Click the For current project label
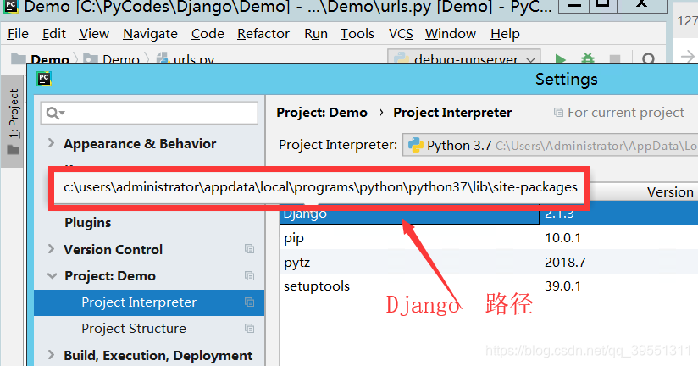Screen dimensions: 698x366 626,113
